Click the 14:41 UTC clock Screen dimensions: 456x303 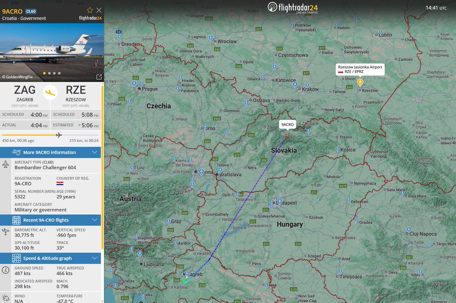[436, 8]
